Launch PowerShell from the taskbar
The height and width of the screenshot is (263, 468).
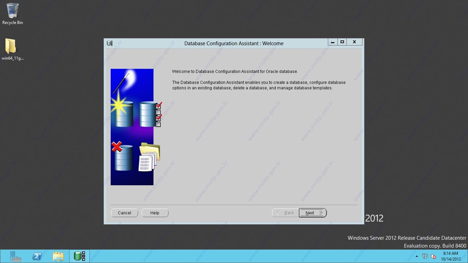[x=37, y=256]
